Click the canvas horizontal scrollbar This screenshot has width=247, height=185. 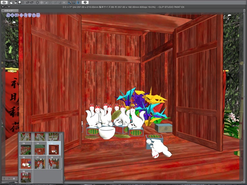click(150, 182)
